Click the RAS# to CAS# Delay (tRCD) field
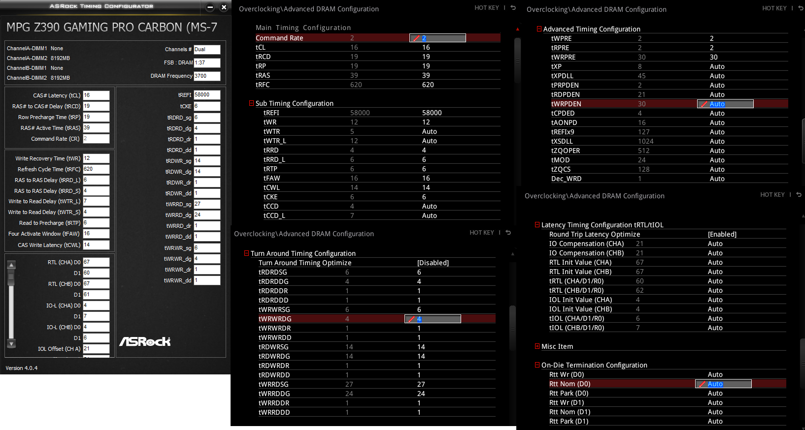Screen dimensions: 805x430 96,106
